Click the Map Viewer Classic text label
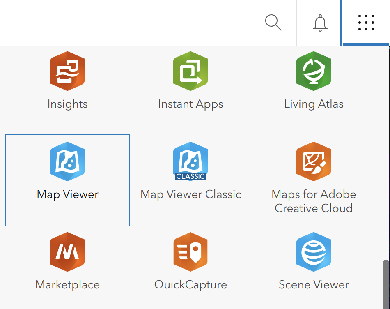 pos(190,194)
